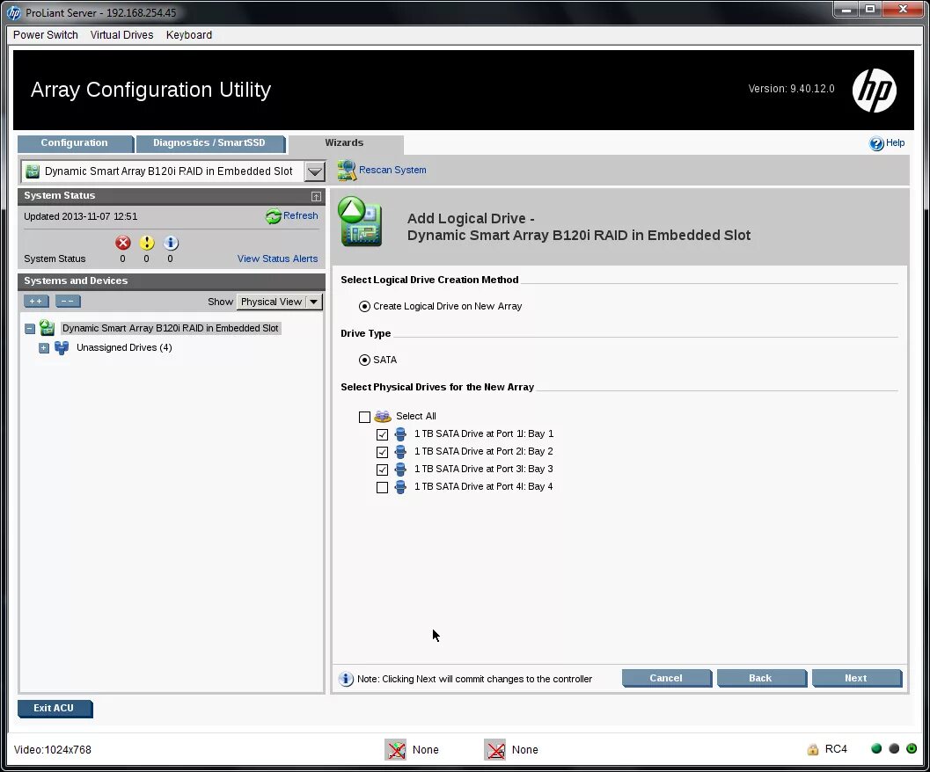Screen dimensions: 930x772
Task: Click the HP logo in the header
Action: [875, 91]
